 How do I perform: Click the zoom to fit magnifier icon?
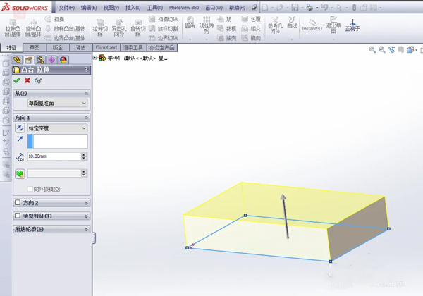pos(372,50)
